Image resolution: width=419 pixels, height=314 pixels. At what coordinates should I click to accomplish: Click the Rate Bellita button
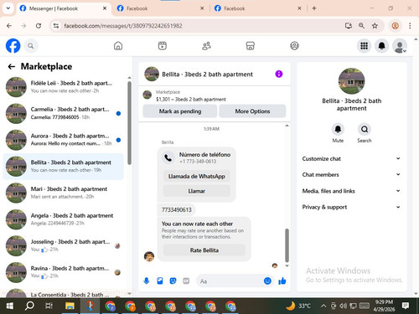[x=204, y=250]
